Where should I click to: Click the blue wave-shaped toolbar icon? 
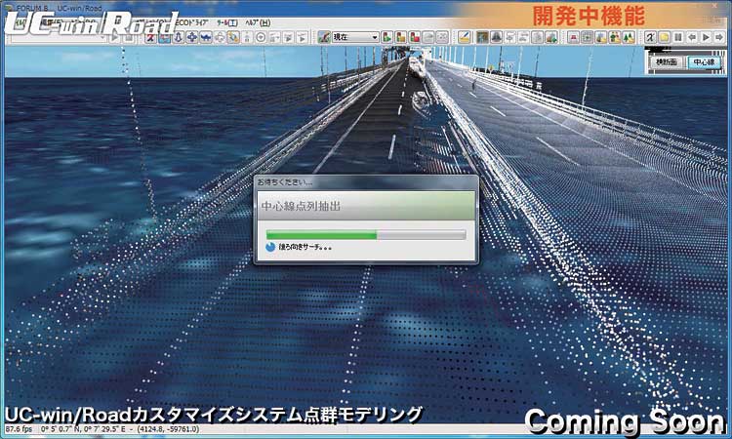[x=206, y=37]
